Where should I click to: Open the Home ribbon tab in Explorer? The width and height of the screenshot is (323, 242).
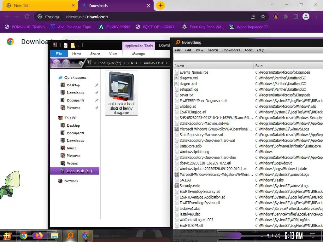click(x=77, y=54)
